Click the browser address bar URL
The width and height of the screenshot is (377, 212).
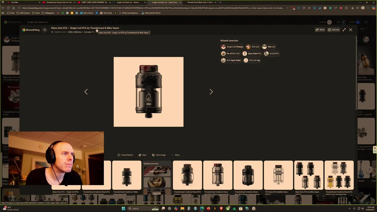[153, 8]
